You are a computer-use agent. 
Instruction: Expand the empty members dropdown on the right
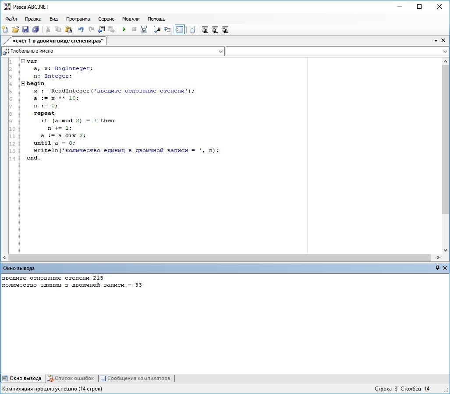coord(445,51)
